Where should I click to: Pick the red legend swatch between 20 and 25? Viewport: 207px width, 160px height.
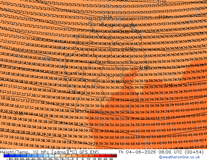pyautogui.click(x=103, y=156)
